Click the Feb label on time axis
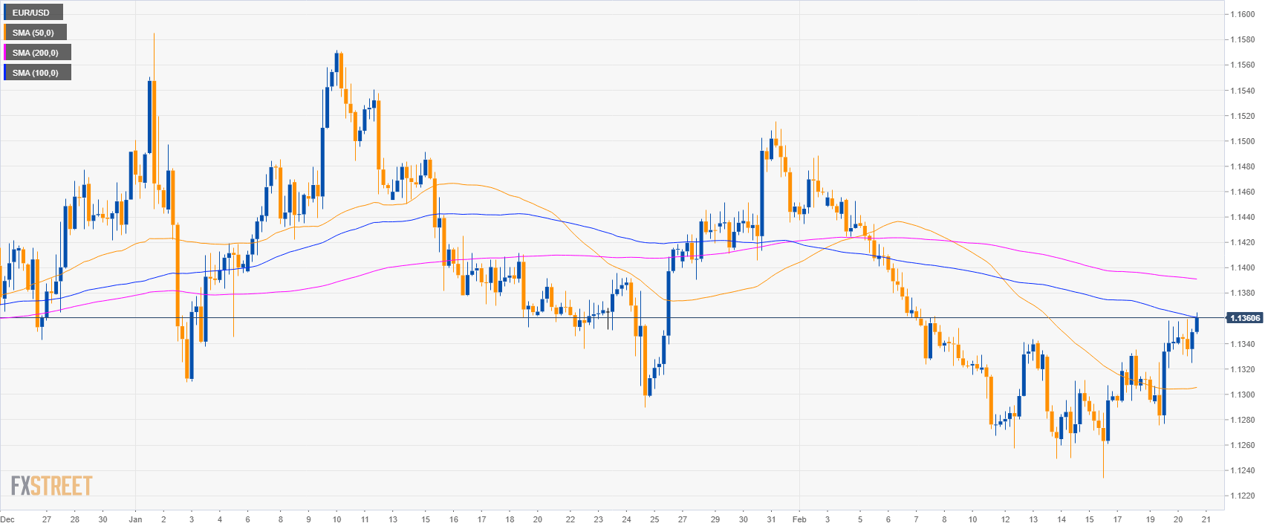 click(799, 519)
